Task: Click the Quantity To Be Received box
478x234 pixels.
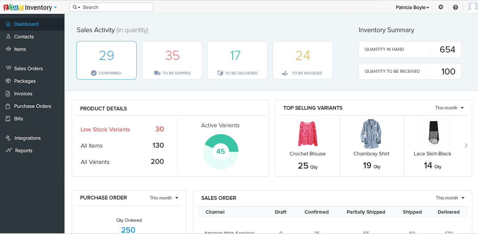Action: tap(410, 71)
